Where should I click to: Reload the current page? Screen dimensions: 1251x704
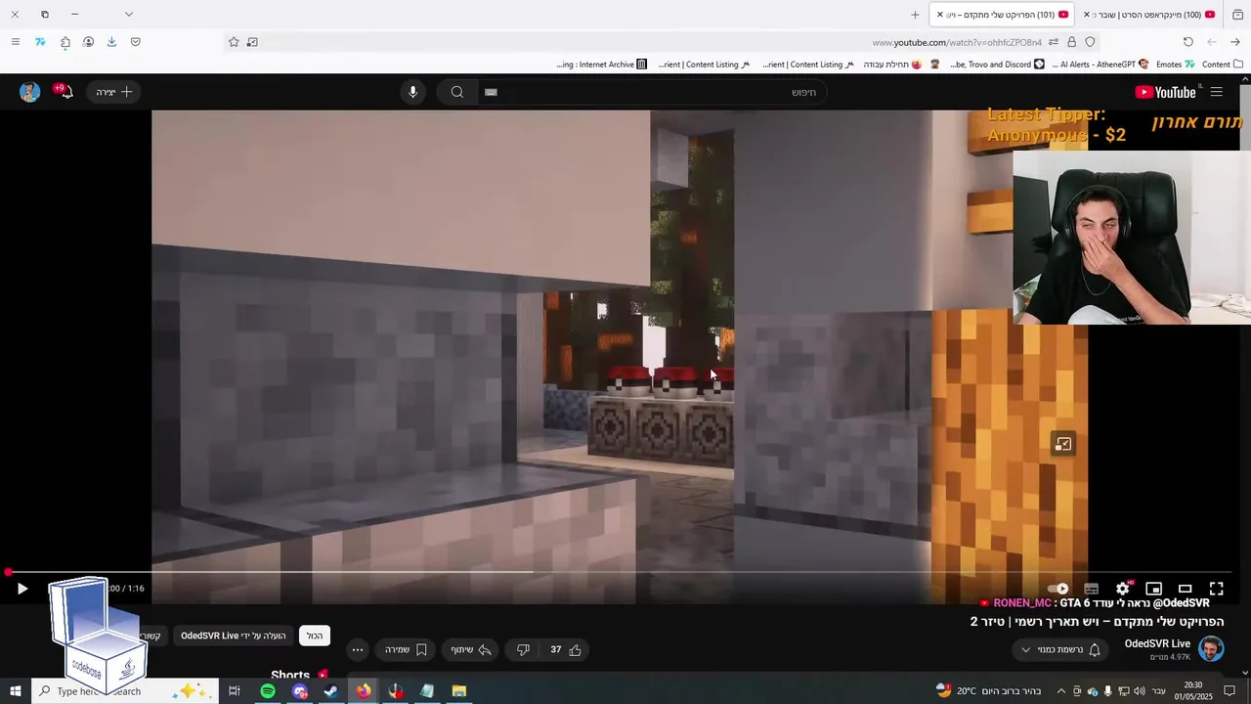coord(1188,42)
